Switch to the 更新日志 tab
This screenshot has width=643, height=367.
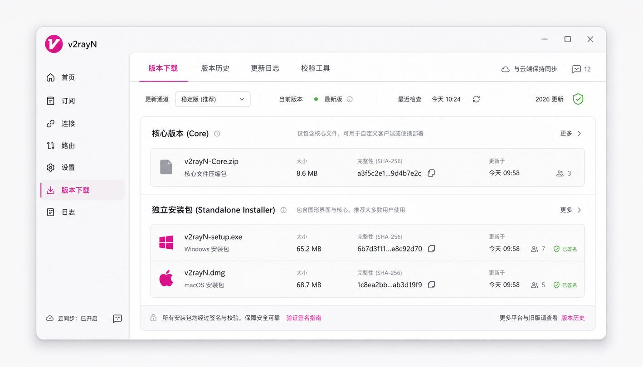(x=265, y=68)
